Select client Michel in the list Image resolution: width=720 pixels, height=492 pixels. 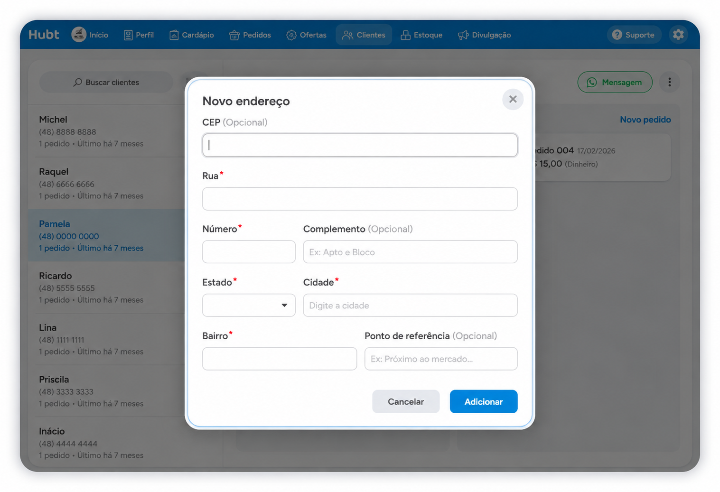click(107, 131)
